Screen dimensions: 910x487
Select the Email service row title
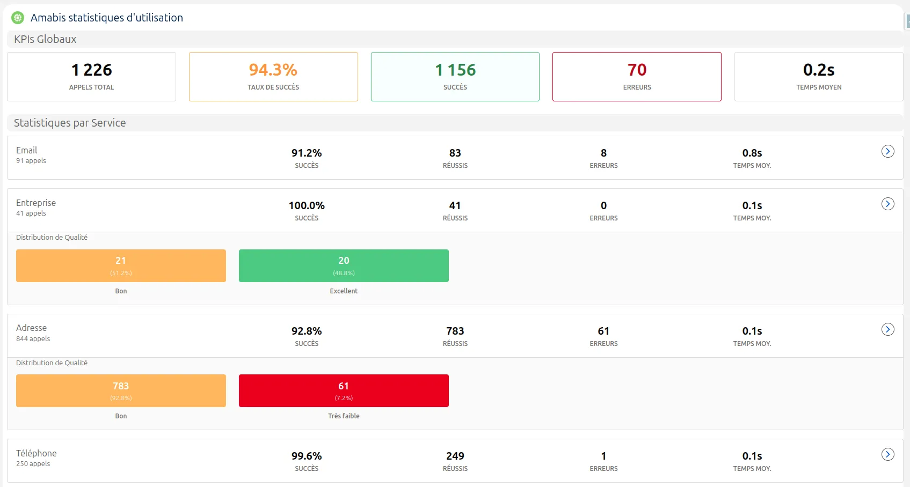[26, 150]
